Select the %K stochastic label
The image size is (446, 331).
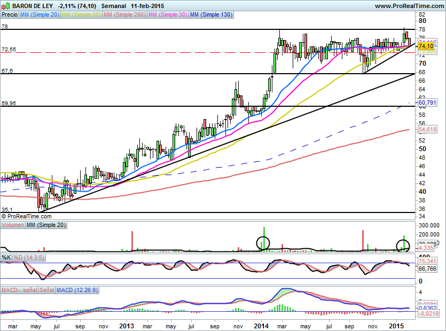[6, 258]
